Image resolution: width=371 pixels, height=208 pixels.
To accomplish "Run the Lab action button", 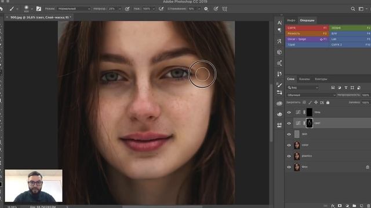I will pyautogui.click(x=350, y=39).
